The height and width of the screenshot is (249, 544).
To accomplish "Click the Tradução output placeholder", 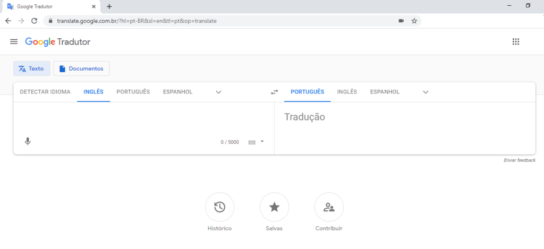I will pyautogui.click(x=304, y=117).
